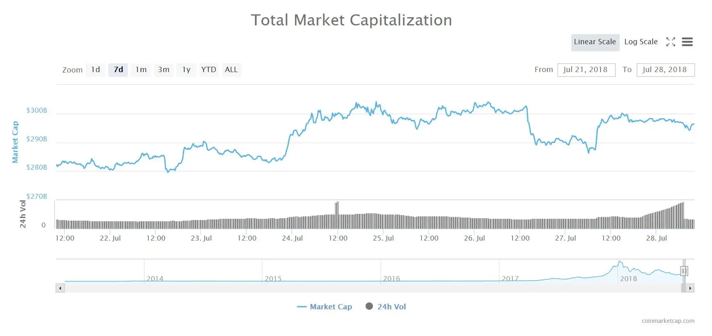Toggle the 24h Vol legend series
The width and height of the screenshot is (712, 336).
tap(386, 306)
